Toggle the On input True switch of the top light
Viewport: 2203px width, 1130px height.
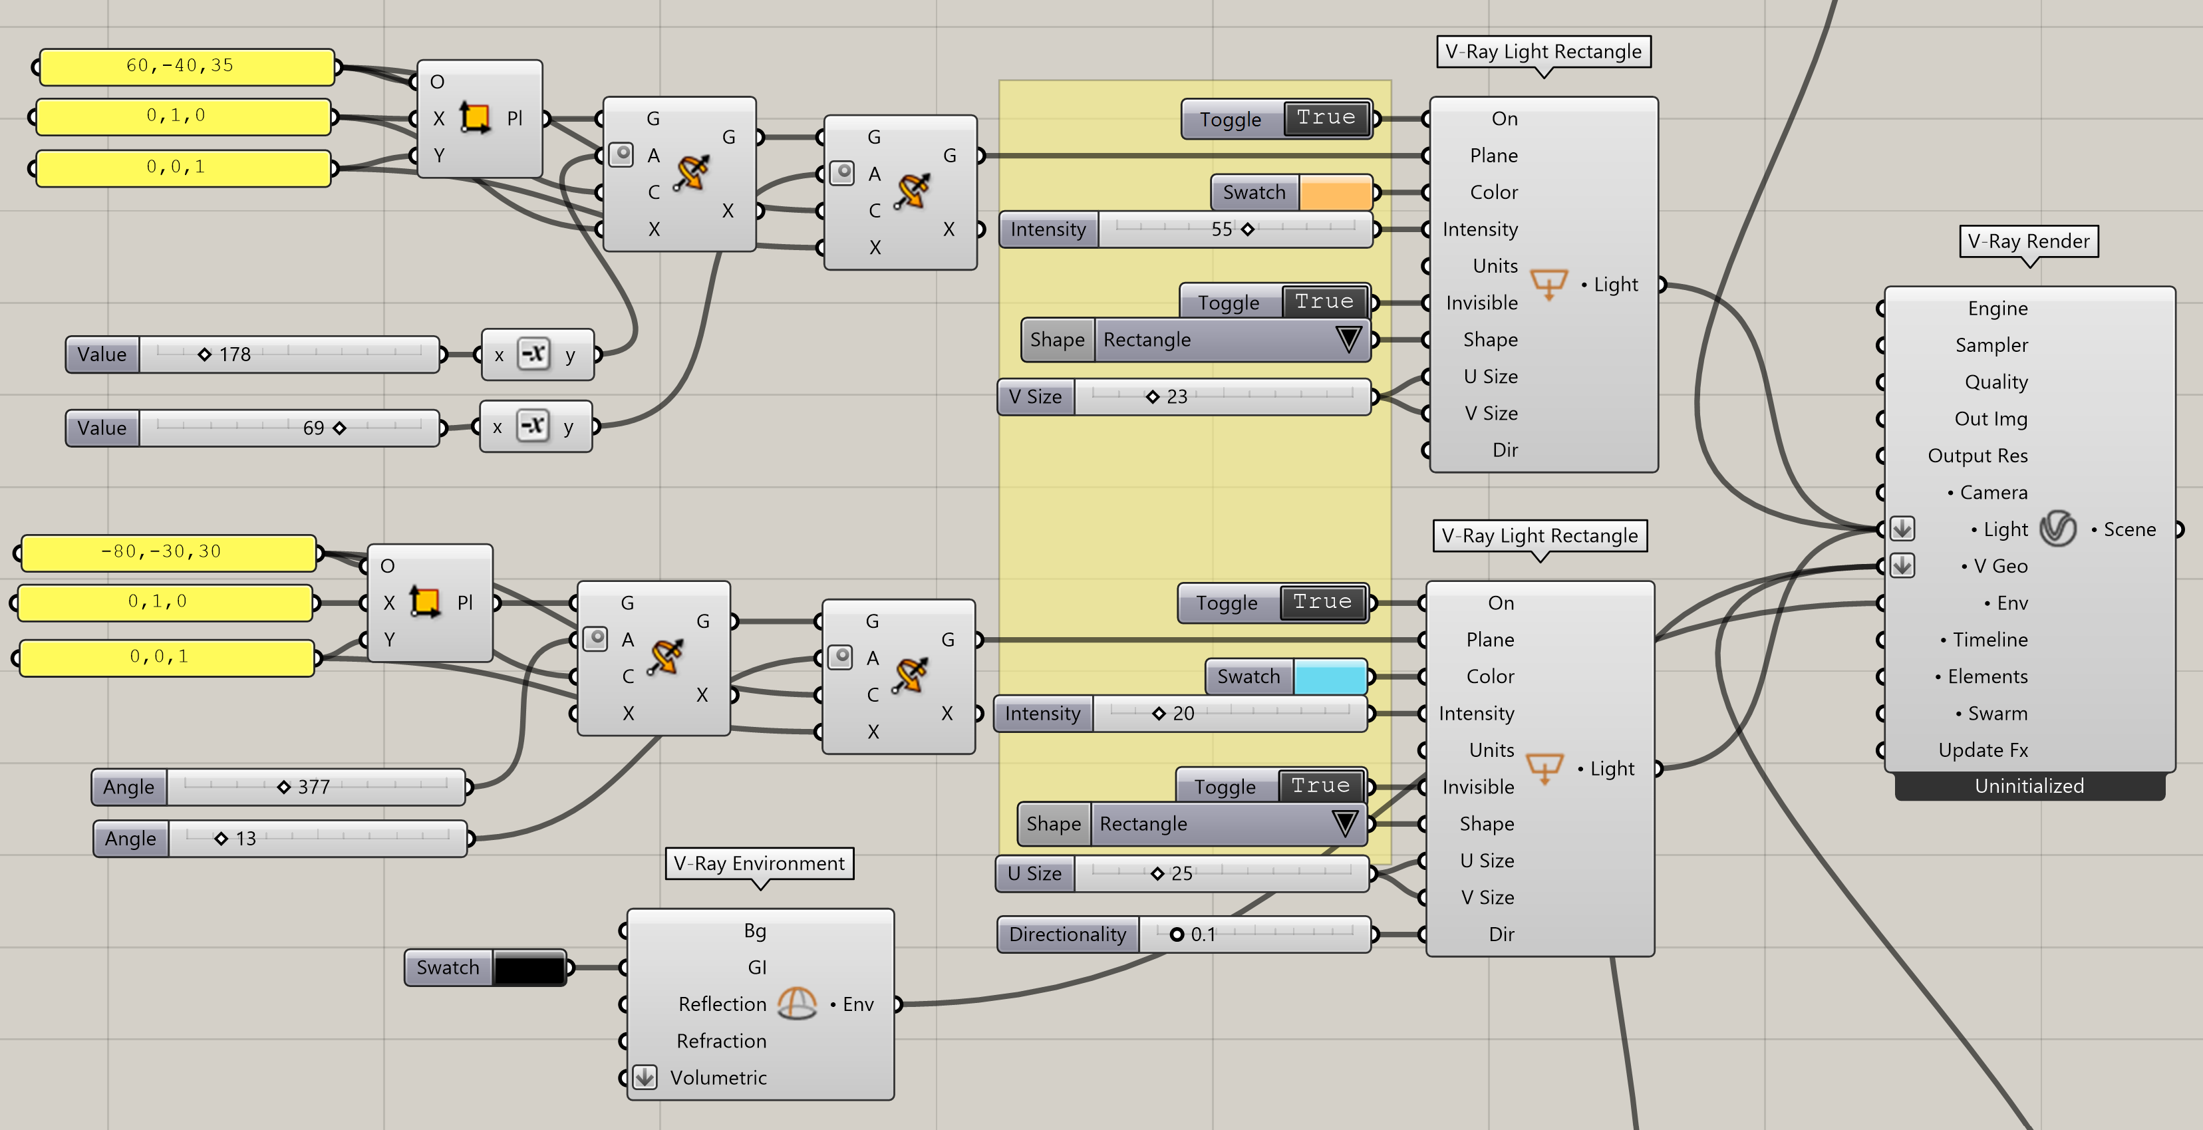point(1326,118)
